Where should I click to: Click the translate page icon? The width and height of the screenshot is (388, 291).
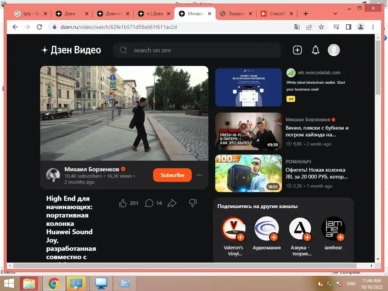click(x=297, y=27)
